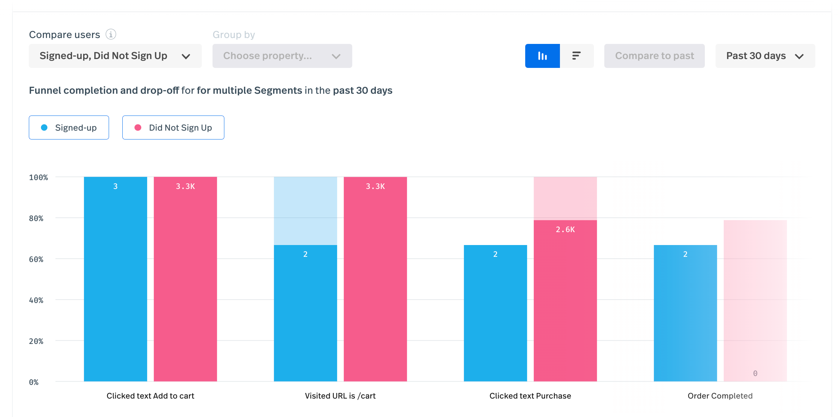Image resolution: width=839 pixels, height=417 pixels.
Task: Click the Compare users info icon
Action: pos(111,34)
